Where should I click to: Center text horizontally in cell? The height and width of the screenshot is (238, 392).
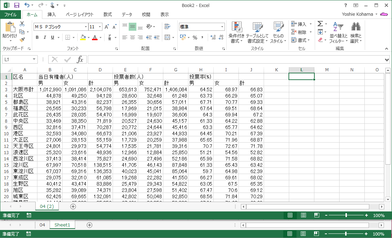tap(133, 37)
